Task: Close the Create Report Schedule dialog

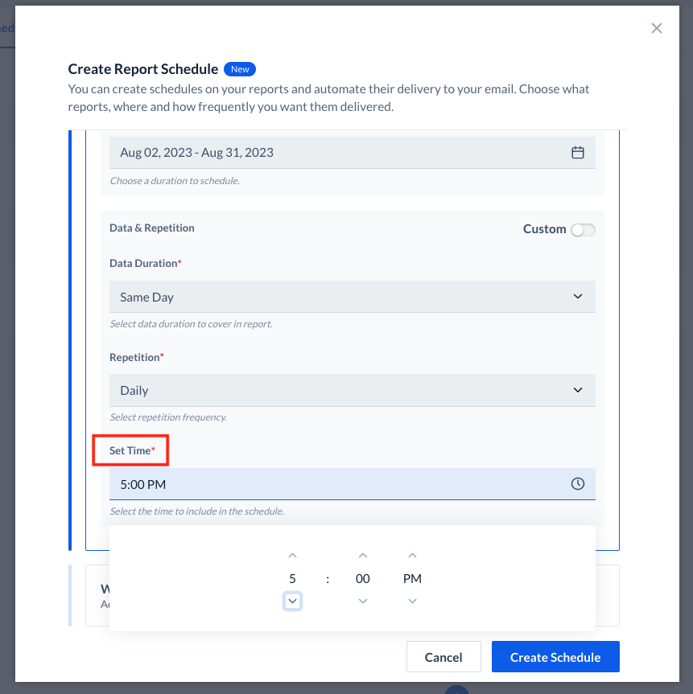Action: [x=656, y=27]
